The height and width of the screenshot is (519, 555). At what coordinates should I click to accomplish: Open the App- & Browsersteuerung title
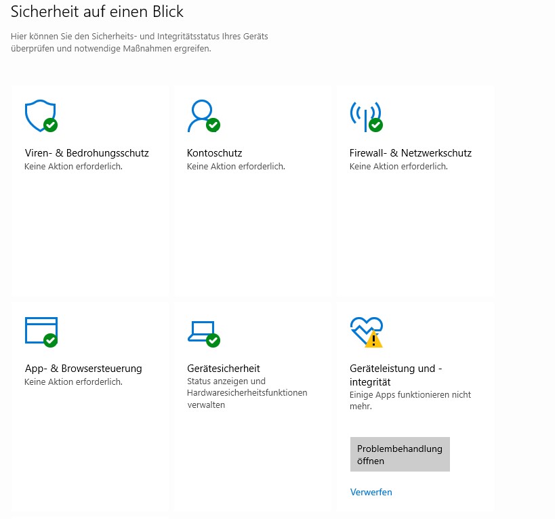tap(83, 369)
